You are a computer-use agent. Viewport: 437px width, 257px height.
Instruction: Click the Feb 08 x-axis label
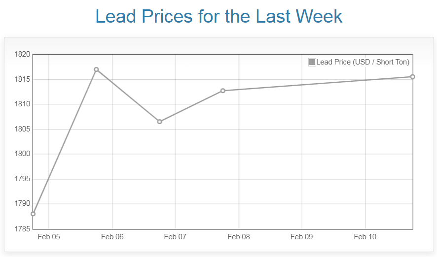click(x=239, y=237)
